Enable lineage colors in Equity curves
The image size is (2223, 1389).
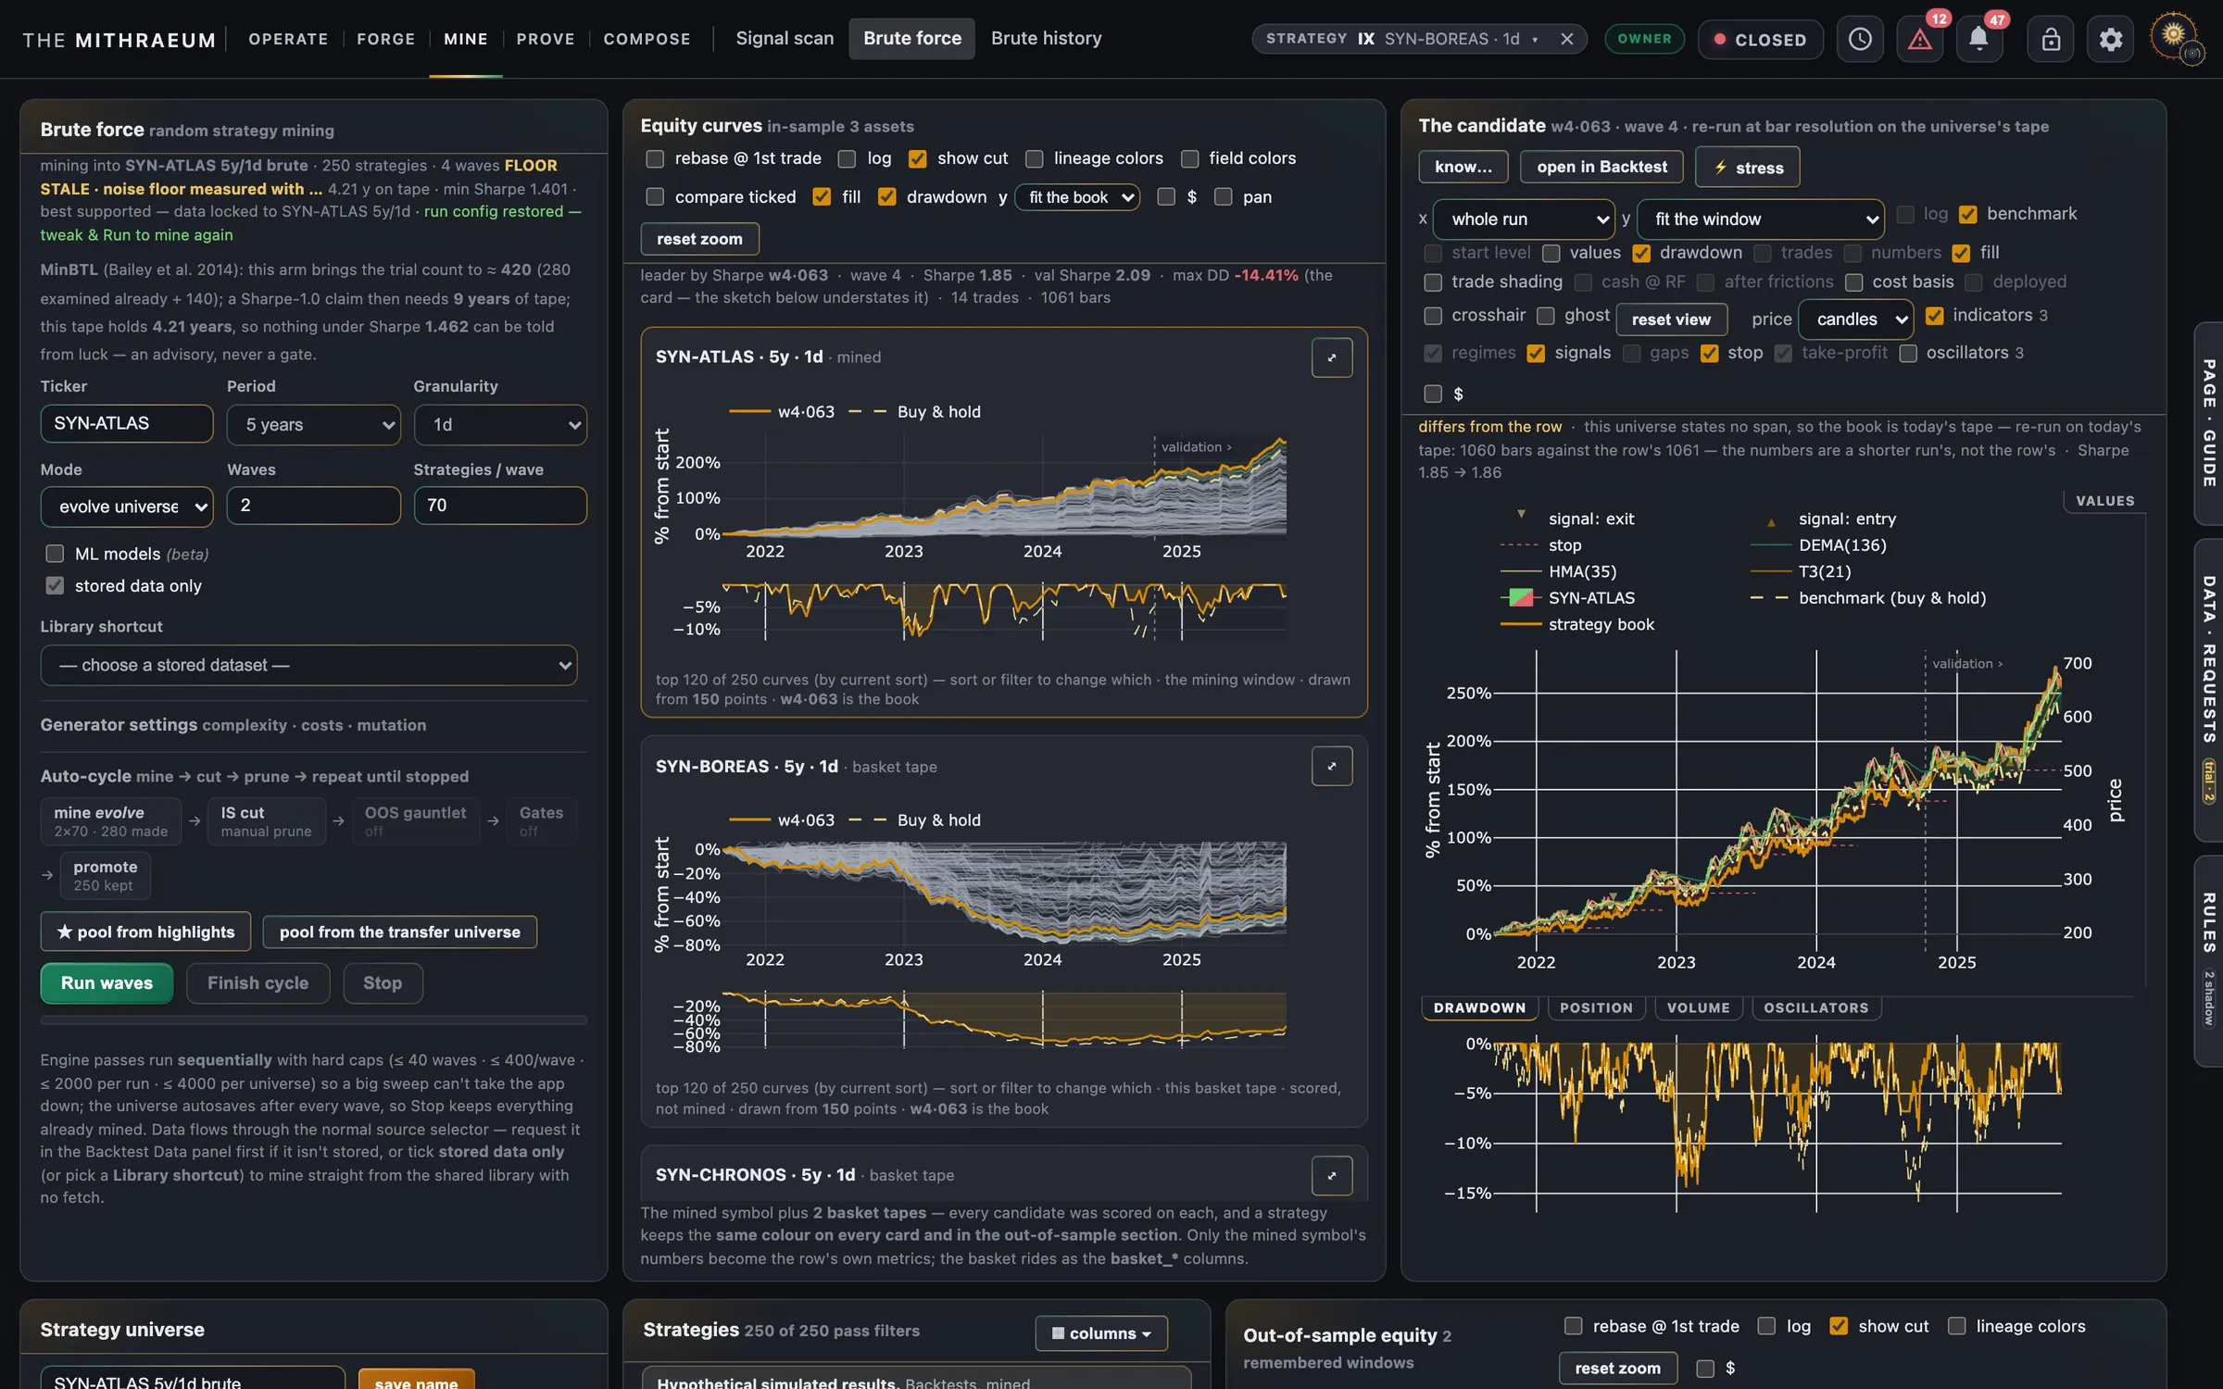(x=1034, y=158)
